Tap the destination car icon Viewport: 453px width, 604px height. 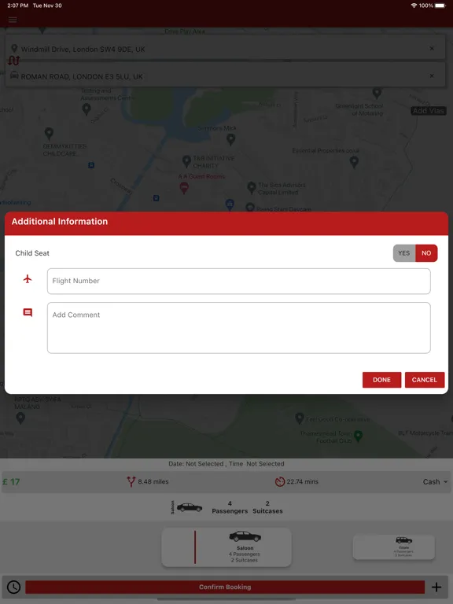pyautogui.click(x=14, y=75)
